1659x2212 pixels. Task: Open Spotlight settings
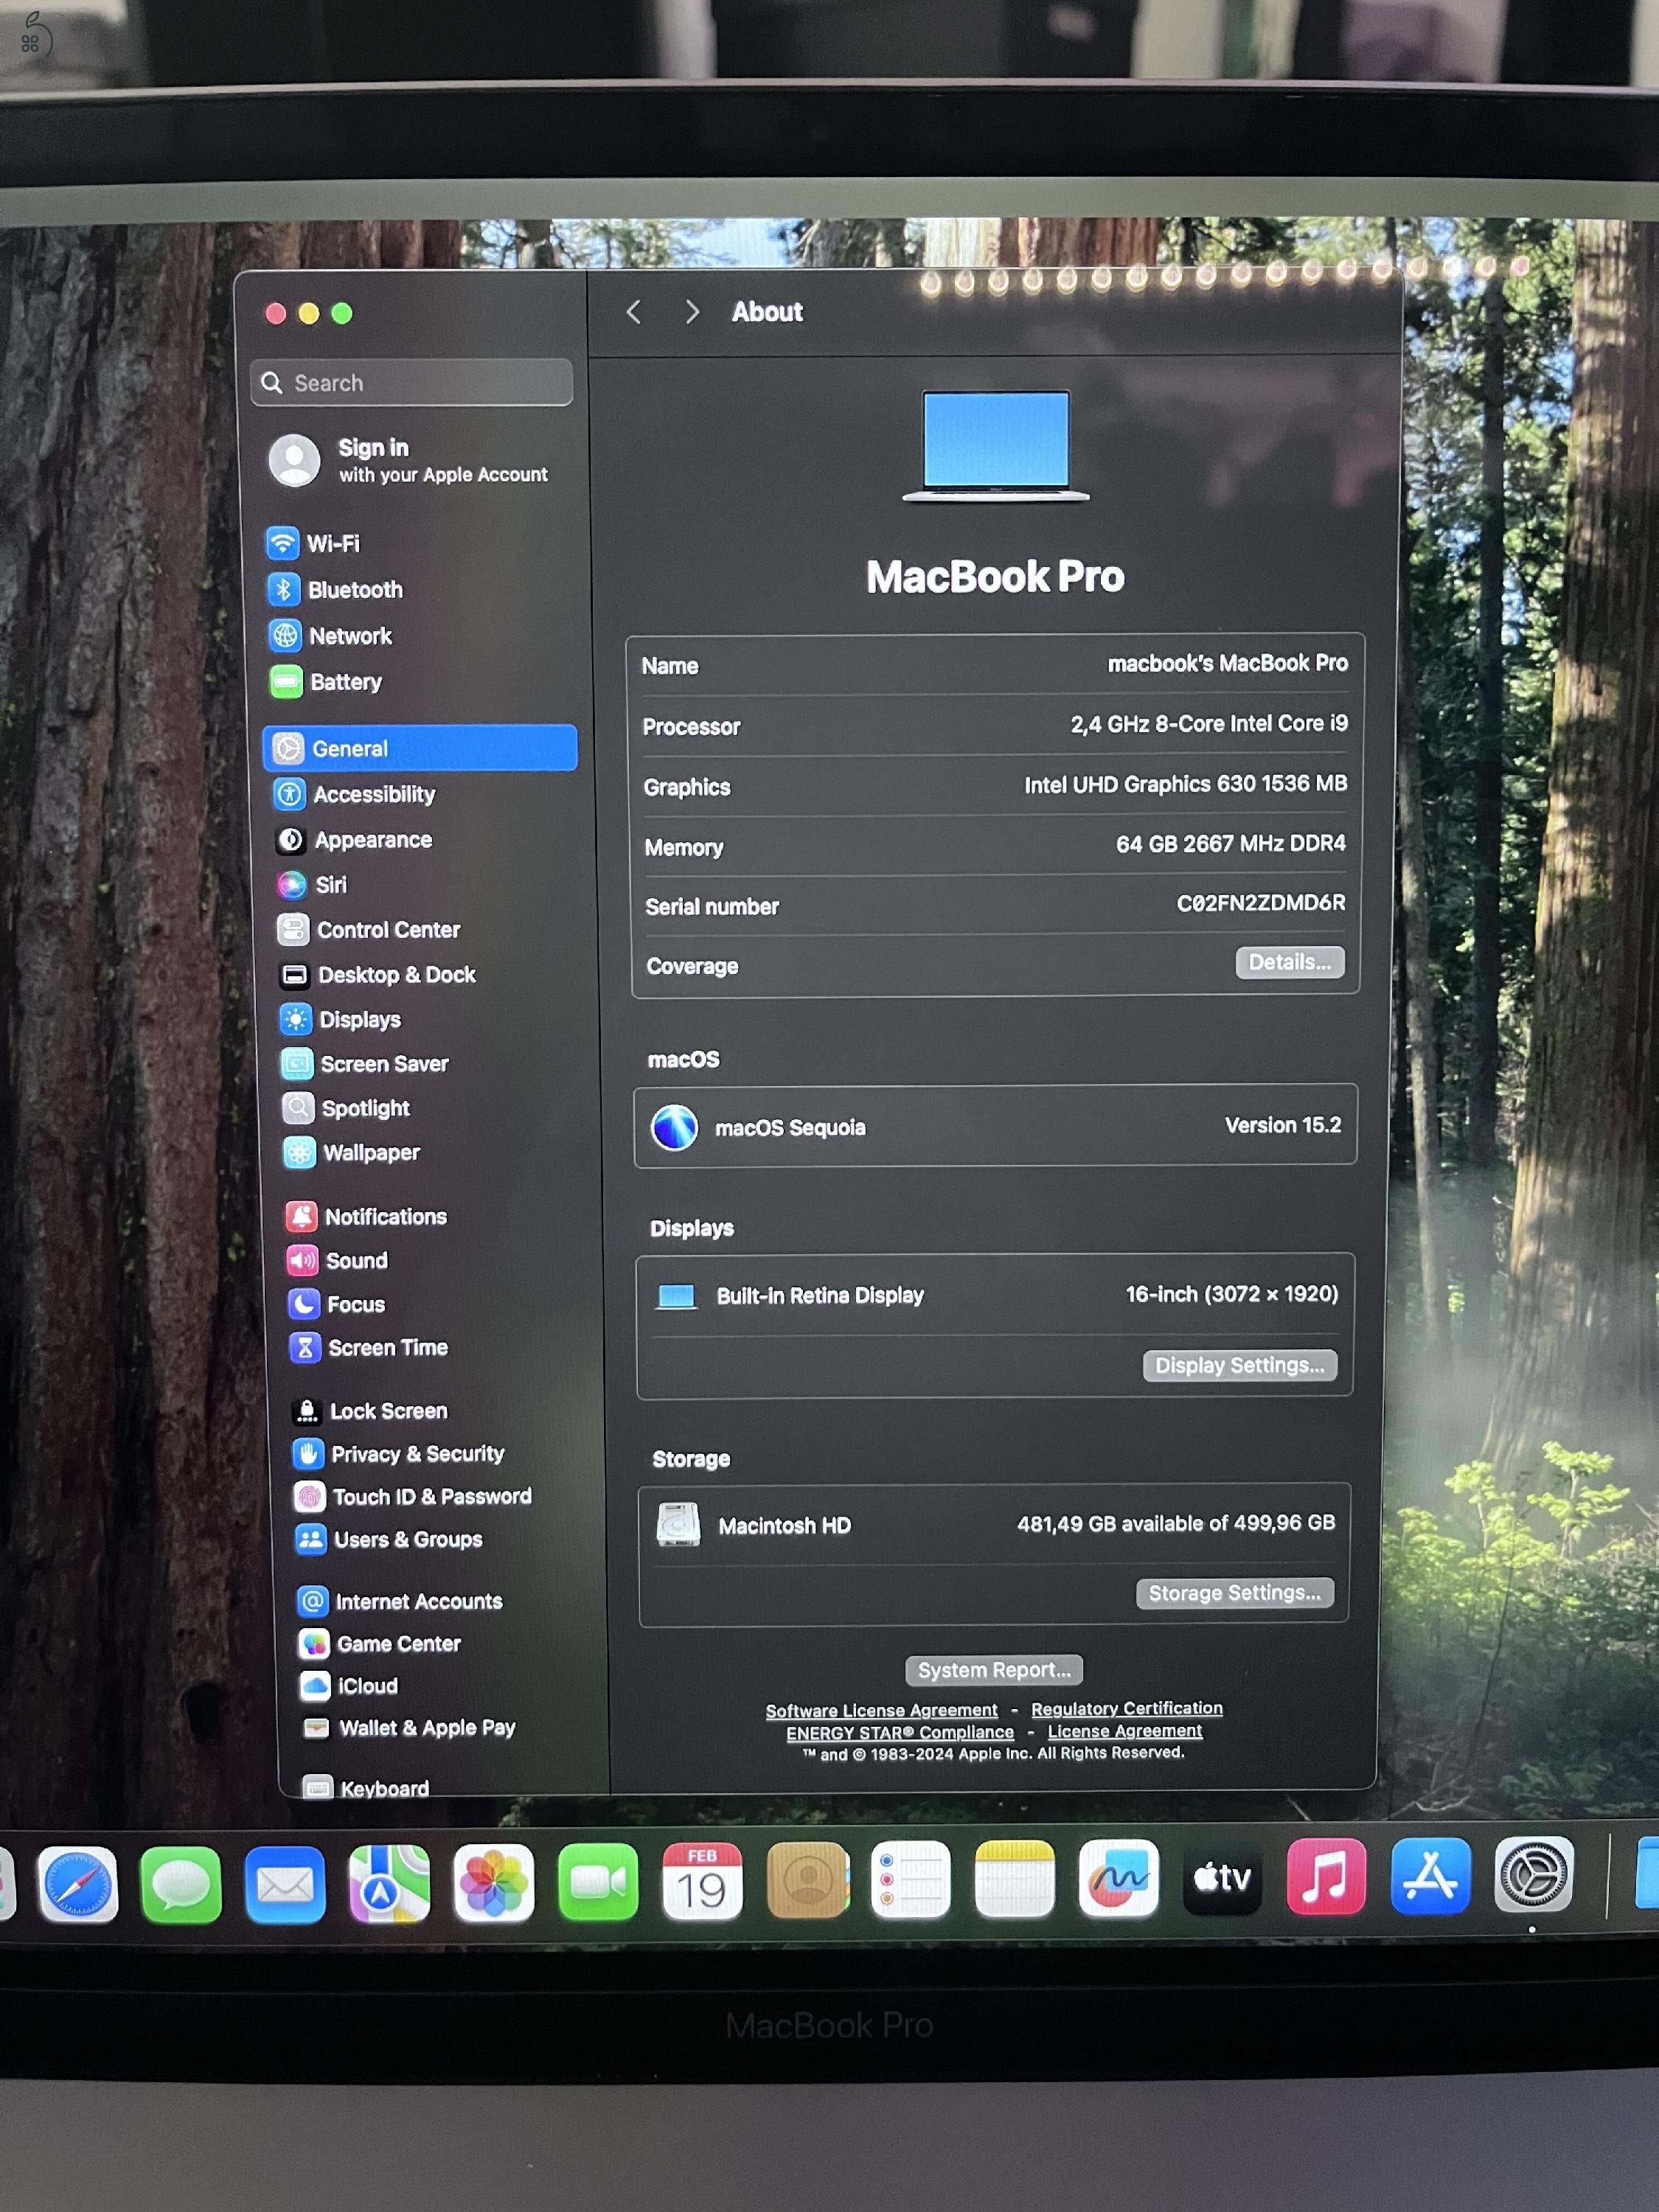[347, 1108]
